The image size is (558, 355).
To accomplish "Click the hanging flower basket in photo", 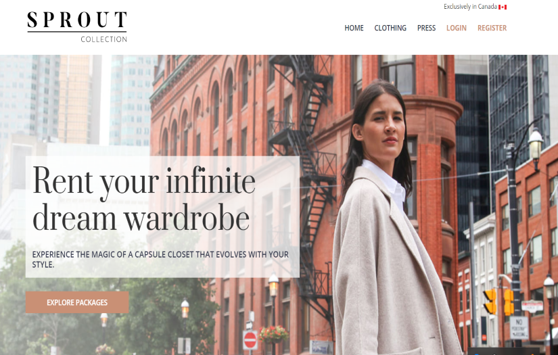I will coord(273,334).
